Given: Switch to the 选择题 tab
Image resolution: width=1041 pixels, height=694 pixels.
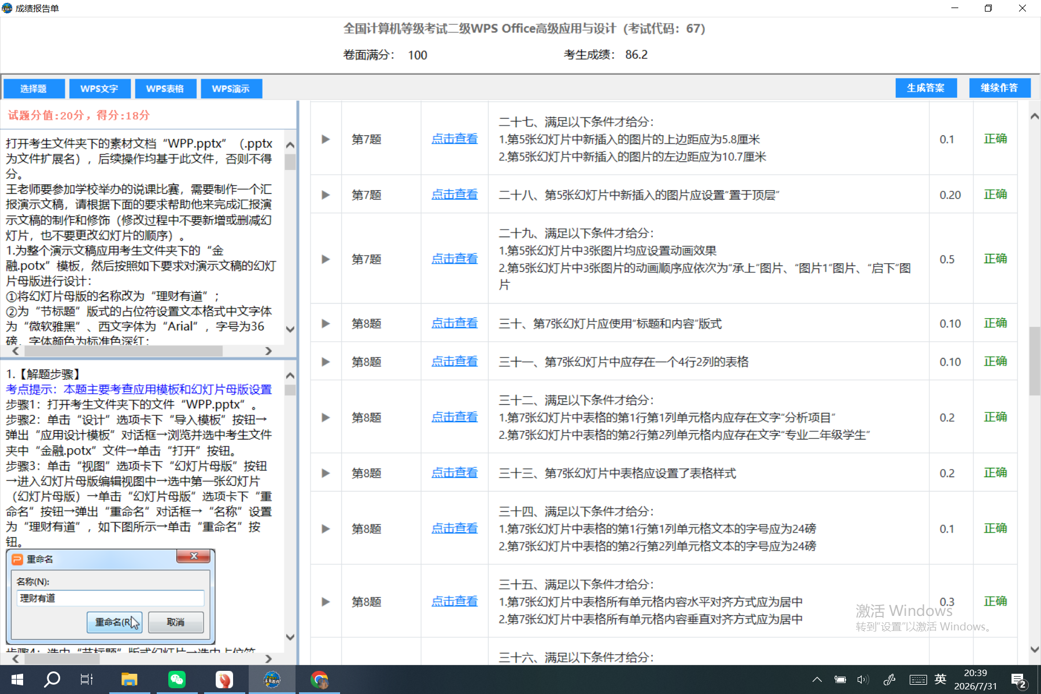Looking at the screenshot, I should click(34, 88).
